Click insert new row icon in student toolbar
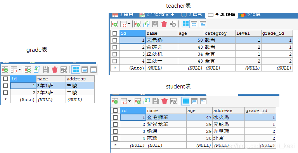The image size is (298, 153). (x=138, y=101)
